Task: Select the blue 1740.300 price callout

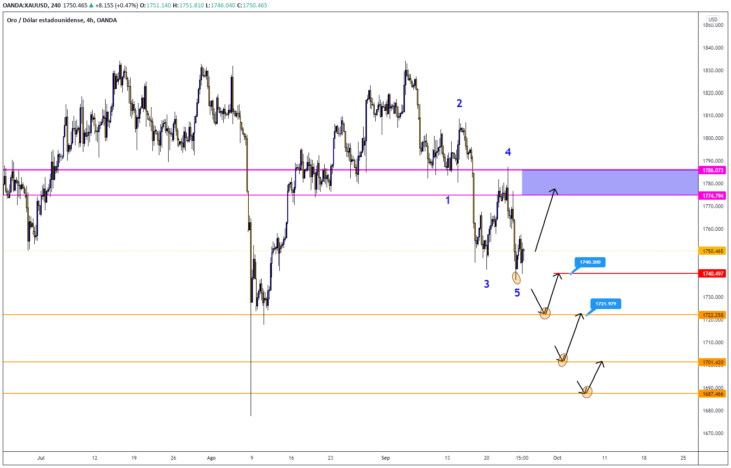Action: [590, 262]
